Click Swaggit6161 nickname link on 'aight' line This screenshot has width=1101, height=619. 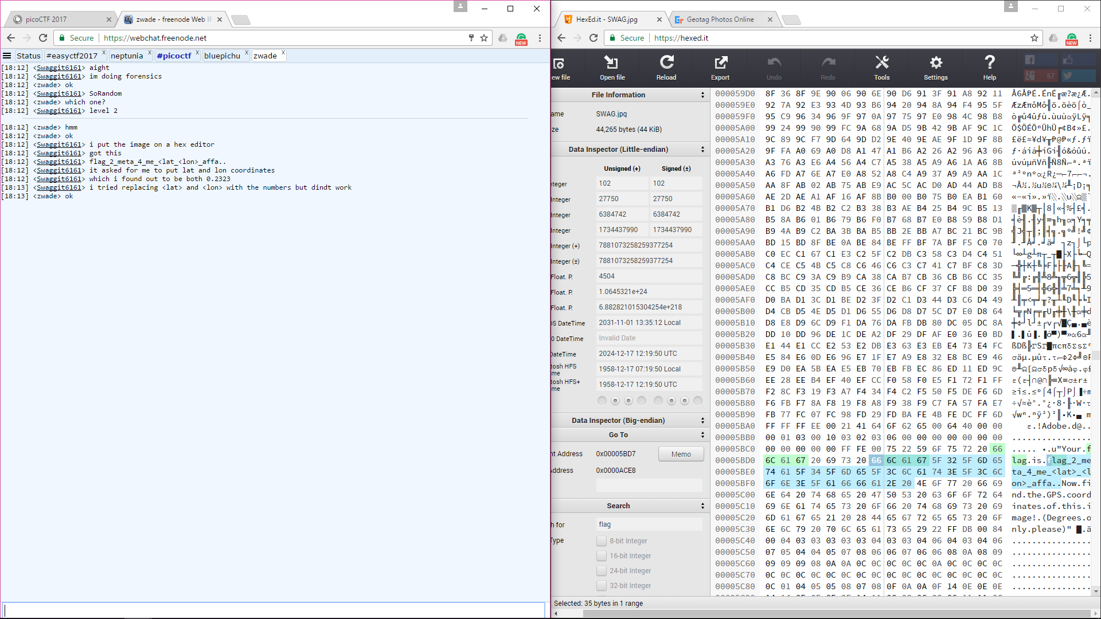(x=59, y=68)
